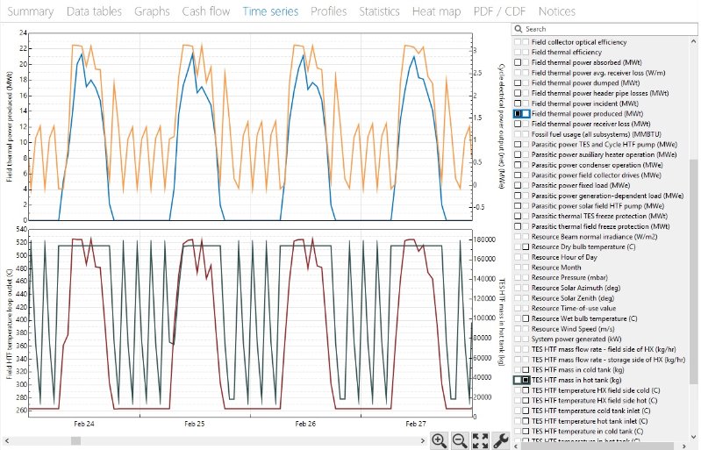This screenshot has width=701, height=450.
Task: Click the zoom-to-fit expand arrows icon
Action: point(480,440)
